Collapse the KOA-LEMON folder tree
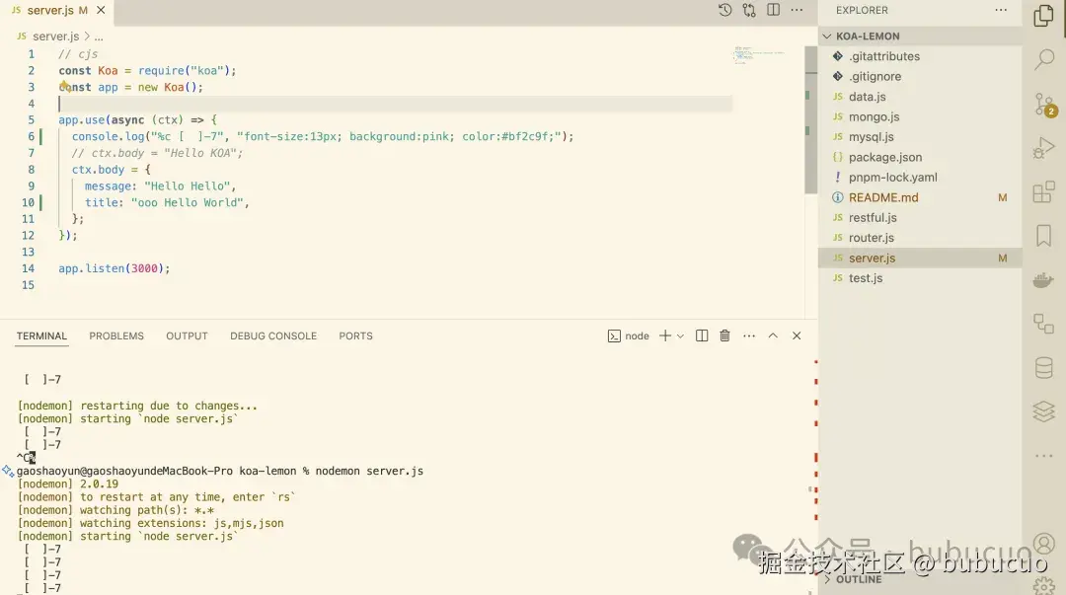 [x=919, y=37]
